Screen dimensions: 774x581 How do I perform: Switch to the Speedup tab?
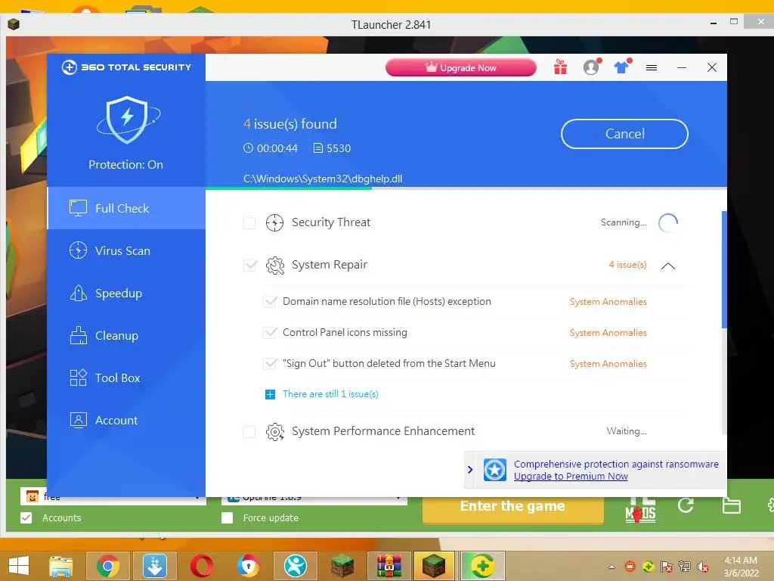(x=126, y=293)
